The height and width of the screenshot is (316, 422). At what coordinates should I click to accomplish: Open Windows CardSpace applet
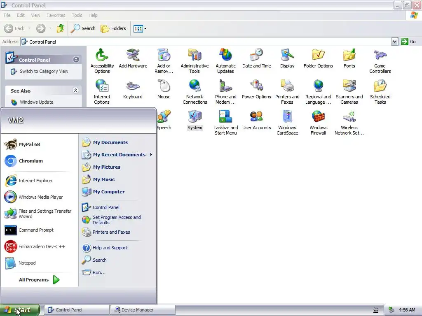tap(287, 123)
